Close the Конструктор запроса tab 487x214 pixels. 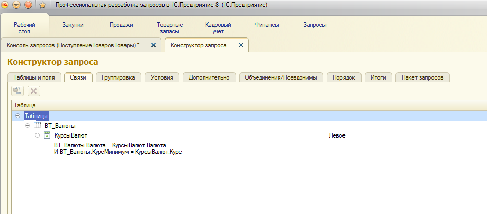coord(241,45)
